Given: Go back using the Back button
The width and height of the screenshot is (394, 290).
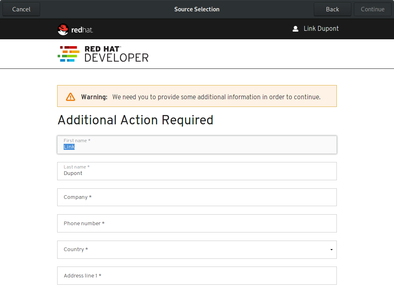Looking at the screenshot, I should (x=332, y=9).
